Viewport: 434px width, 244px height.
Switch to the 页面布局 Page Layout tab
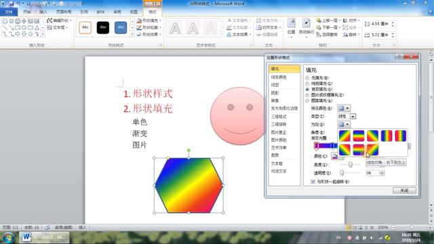64,12
